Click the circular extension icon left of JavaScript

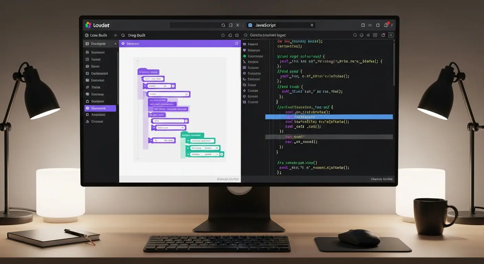[250, 25]
